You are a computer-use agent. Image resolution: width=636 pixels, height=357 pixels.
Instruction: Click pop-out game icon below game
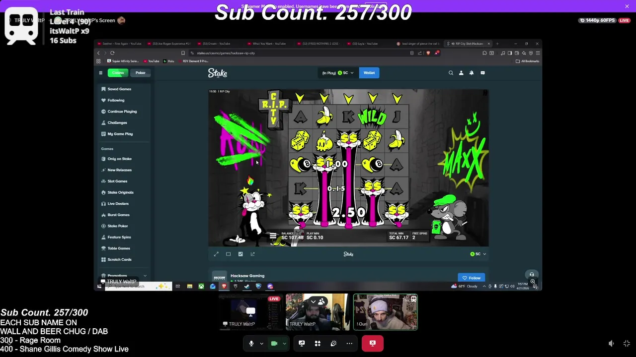[x=252, y=254]
